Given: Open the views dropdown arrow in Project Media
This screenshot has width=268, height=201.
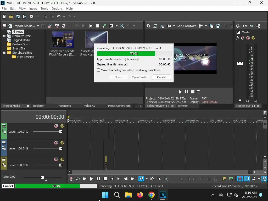Looking at the screenshot, I should click(116, 26).
